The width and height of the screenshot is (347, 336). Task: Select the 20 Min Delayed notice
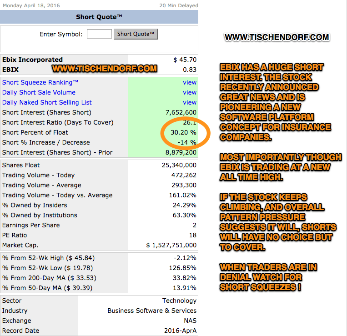179,5
